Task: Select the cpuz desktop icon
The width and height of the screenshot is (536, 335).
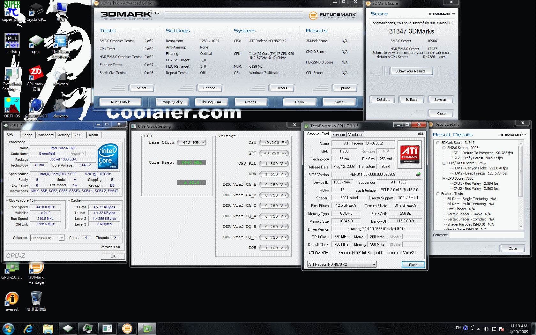Action: 36,44
